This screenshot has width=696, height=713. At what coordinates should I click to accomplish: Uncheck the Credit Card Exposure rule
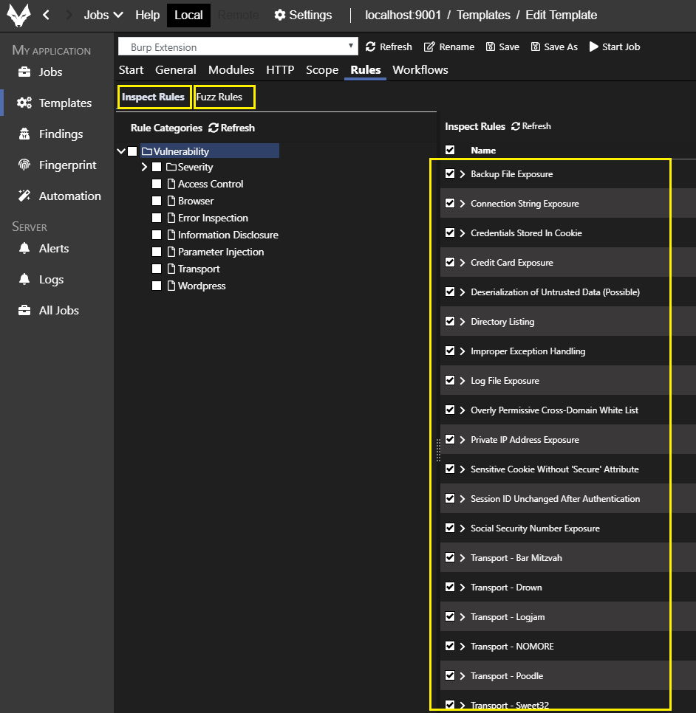pyautogui.click(x=450, y=262)
